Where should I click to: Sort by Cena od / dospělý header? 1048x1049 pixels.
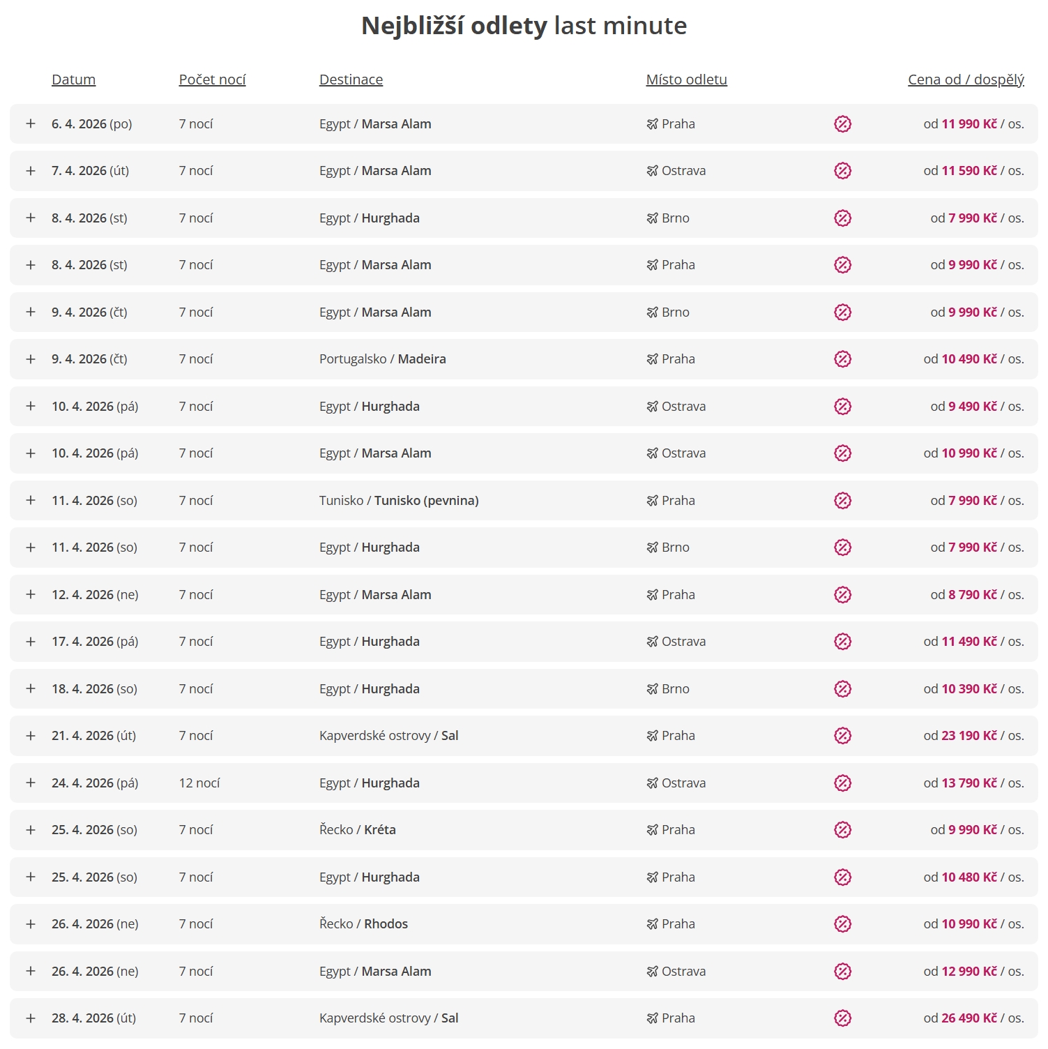click(x=966, y=80)
